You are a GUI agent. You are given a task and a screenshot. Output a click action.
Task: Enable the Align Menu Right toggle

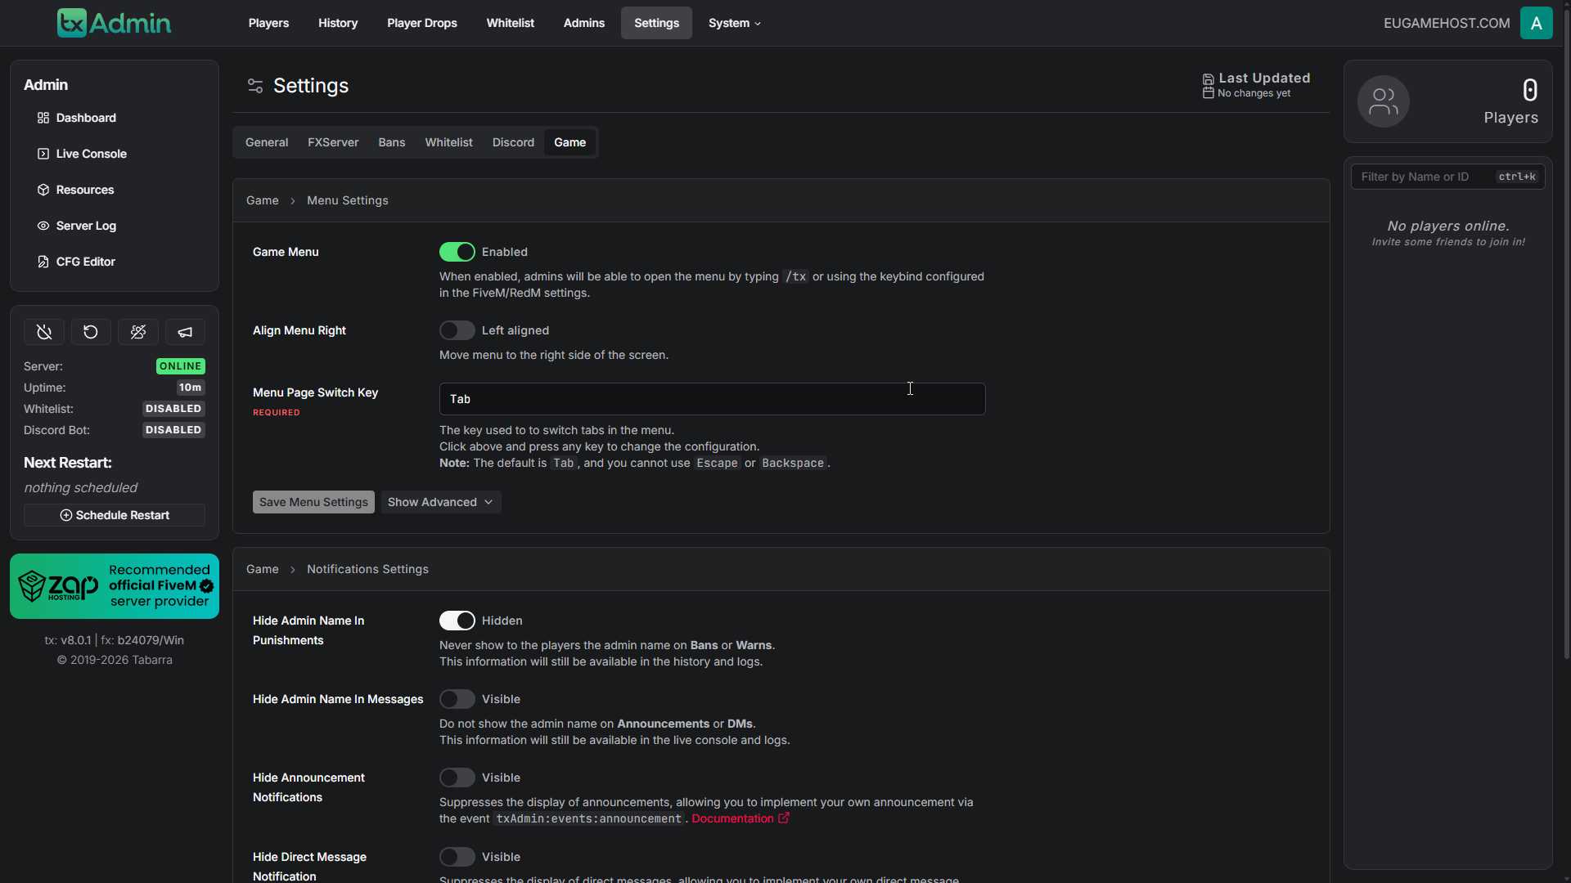pyautogui.click(x=457, y=330)
